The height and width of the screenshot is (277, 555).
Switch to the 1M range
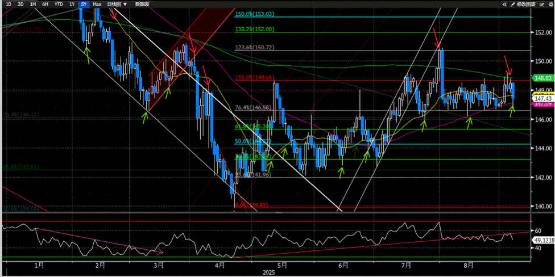[x=32, y=4]
